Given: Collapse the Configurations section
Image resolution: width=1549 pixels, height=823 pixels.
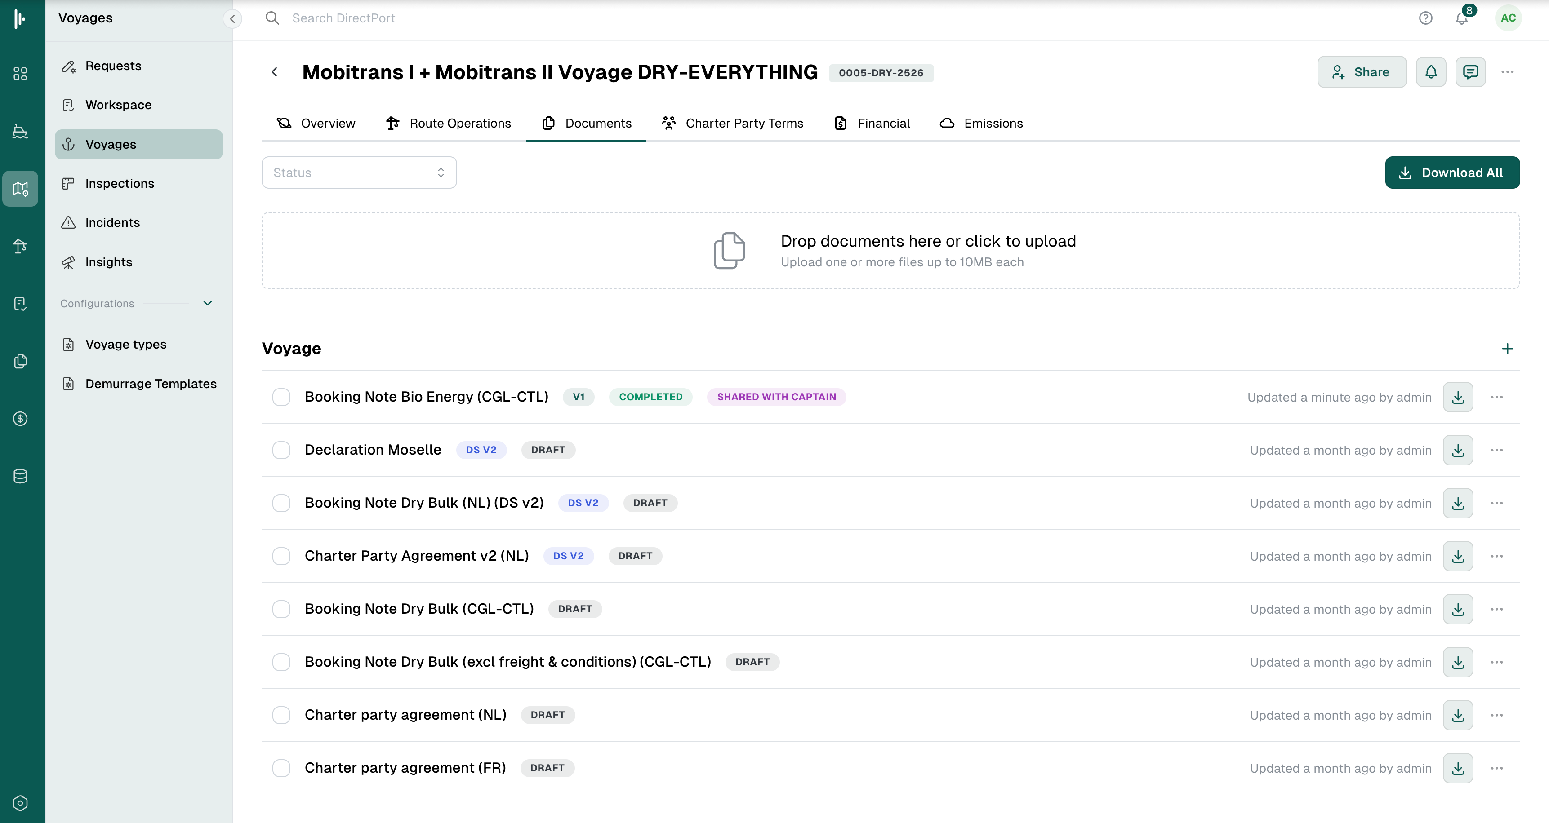Looking at the screenshot, I should click(x=208, y=304).
